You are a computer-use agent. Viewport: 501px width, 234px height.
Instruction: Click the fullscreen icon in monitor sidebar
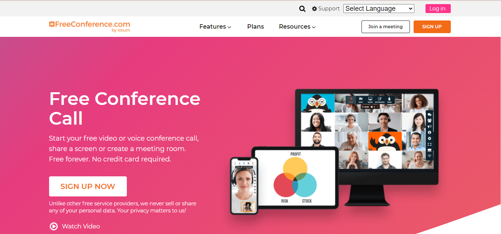pos(430,144)
